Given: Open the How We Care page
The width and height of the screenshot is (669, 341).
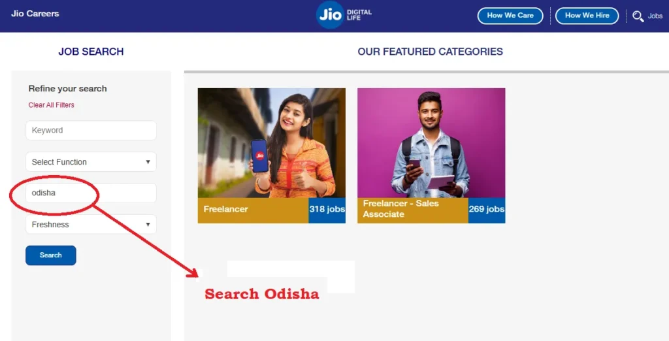Looking at the screenshot, I should coord(510,16).
